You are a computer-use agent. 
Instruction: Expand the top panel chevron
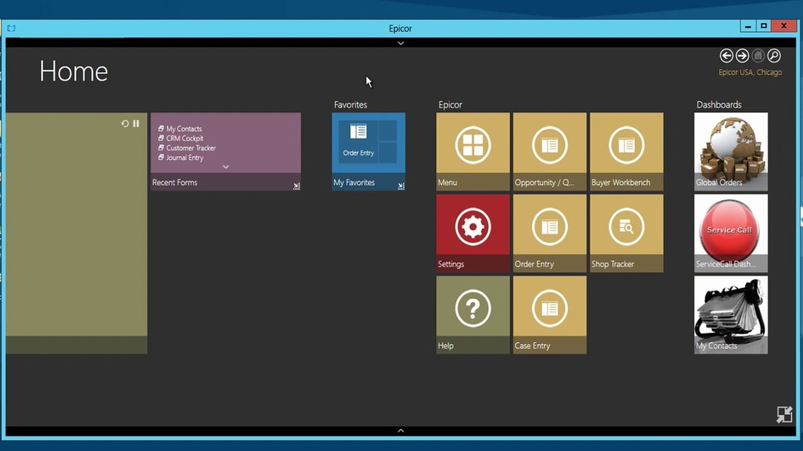(x=401, y=43)
